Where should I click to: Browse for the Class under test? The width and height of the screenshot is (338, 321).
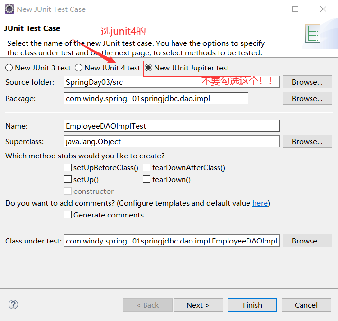pos(307,241)
